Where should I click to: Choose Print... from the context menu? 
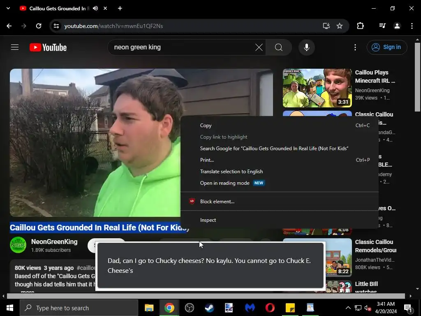click(280, 160)
